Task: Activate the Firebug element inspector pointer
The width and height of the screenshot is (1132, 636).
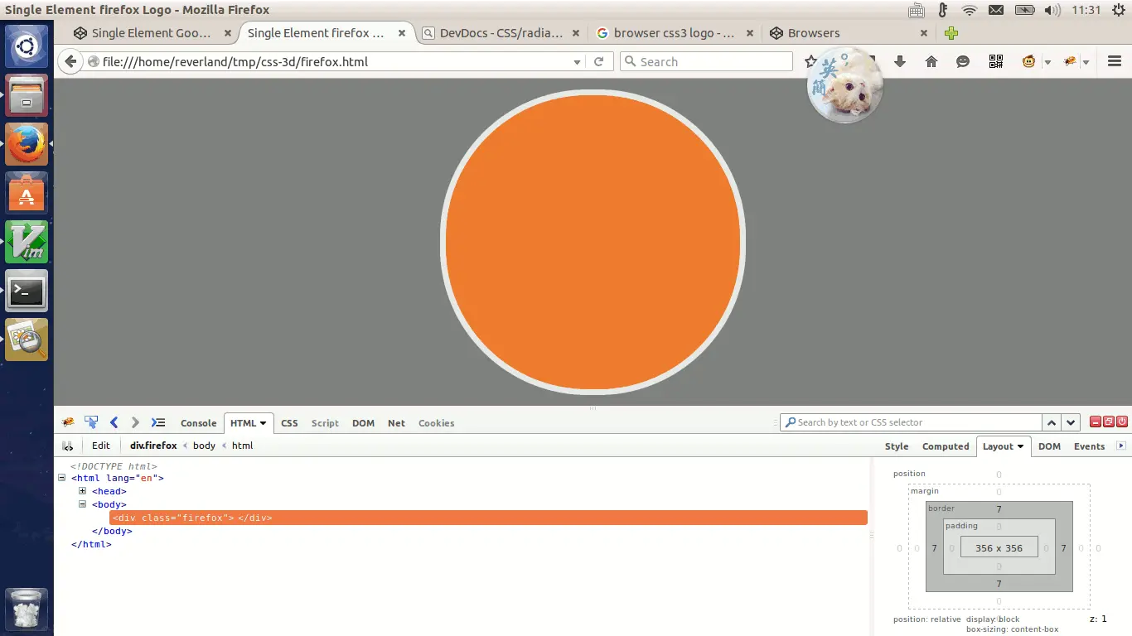Action: [91, 422]
